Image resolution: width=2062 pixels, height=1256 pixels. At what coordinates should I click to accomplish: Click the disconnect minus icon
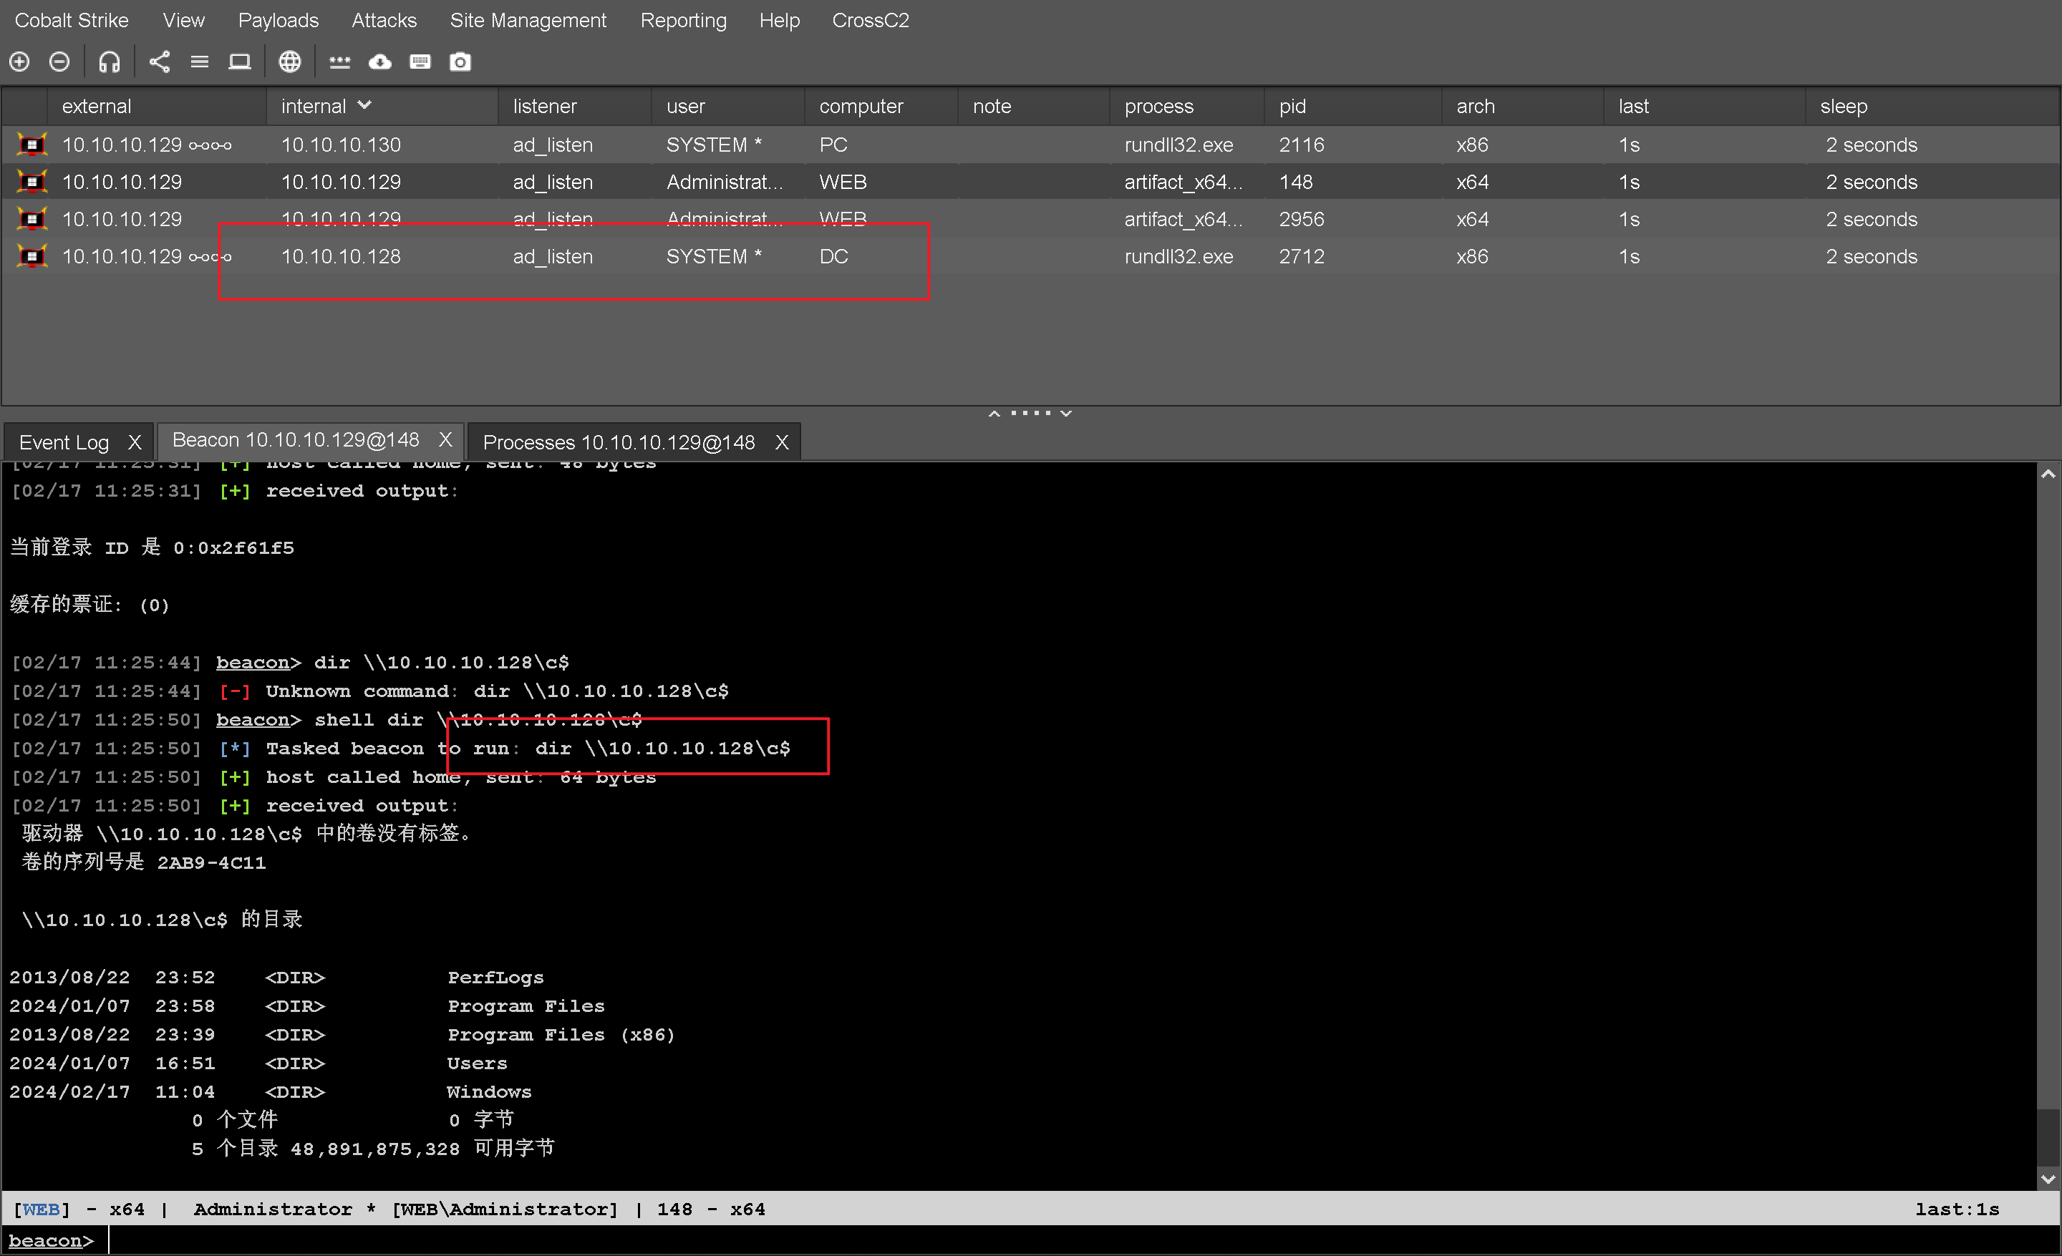59,62
